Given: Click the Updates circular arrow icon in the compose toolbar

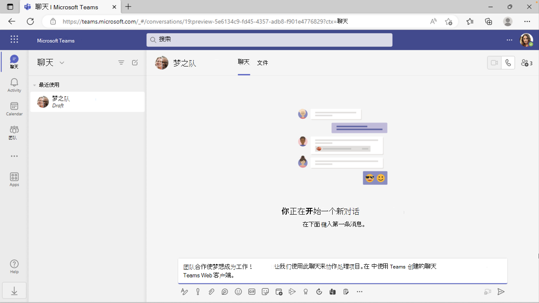Looking at the screenshot, I should [319, 292].
